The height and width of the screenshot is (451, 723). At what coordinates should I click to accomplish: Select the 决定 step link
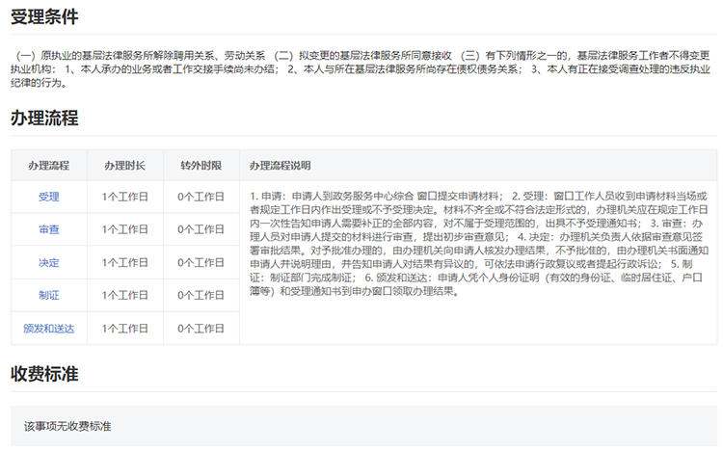[48, 262]
